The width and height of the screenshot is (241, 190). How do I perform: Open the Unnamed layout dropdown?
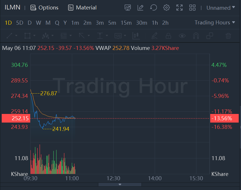click(x=221, y=8)
